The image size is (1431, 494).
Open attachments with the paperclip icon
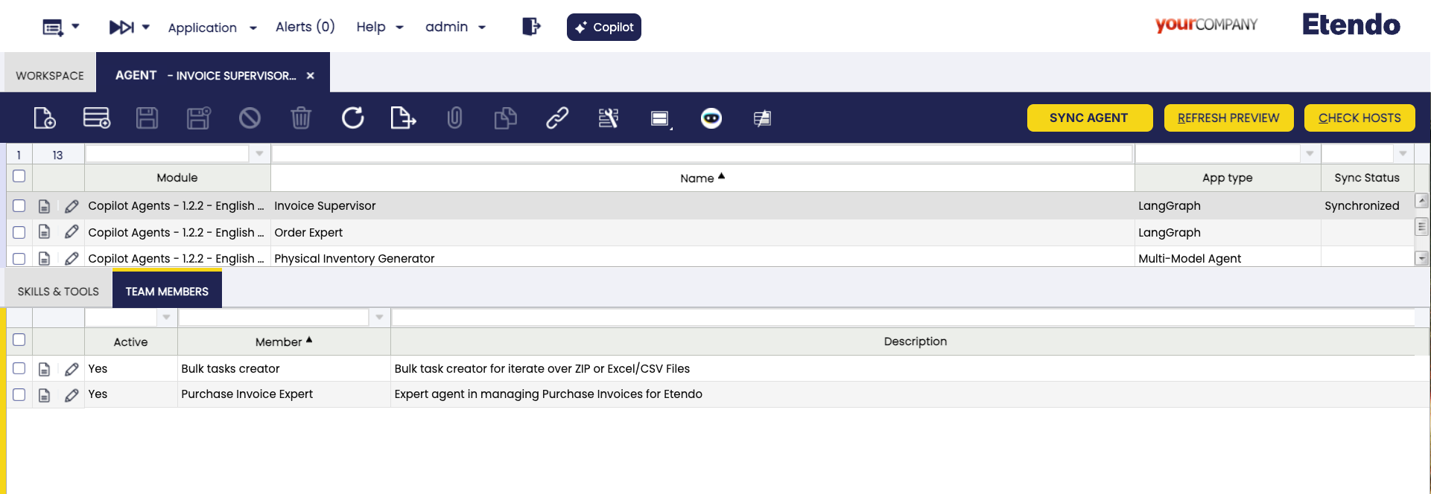coord(454,118)
